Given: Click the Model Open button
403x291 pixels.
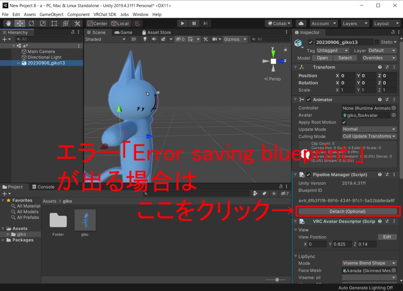Looking at the screenshot, I should [x=322, y=58].
